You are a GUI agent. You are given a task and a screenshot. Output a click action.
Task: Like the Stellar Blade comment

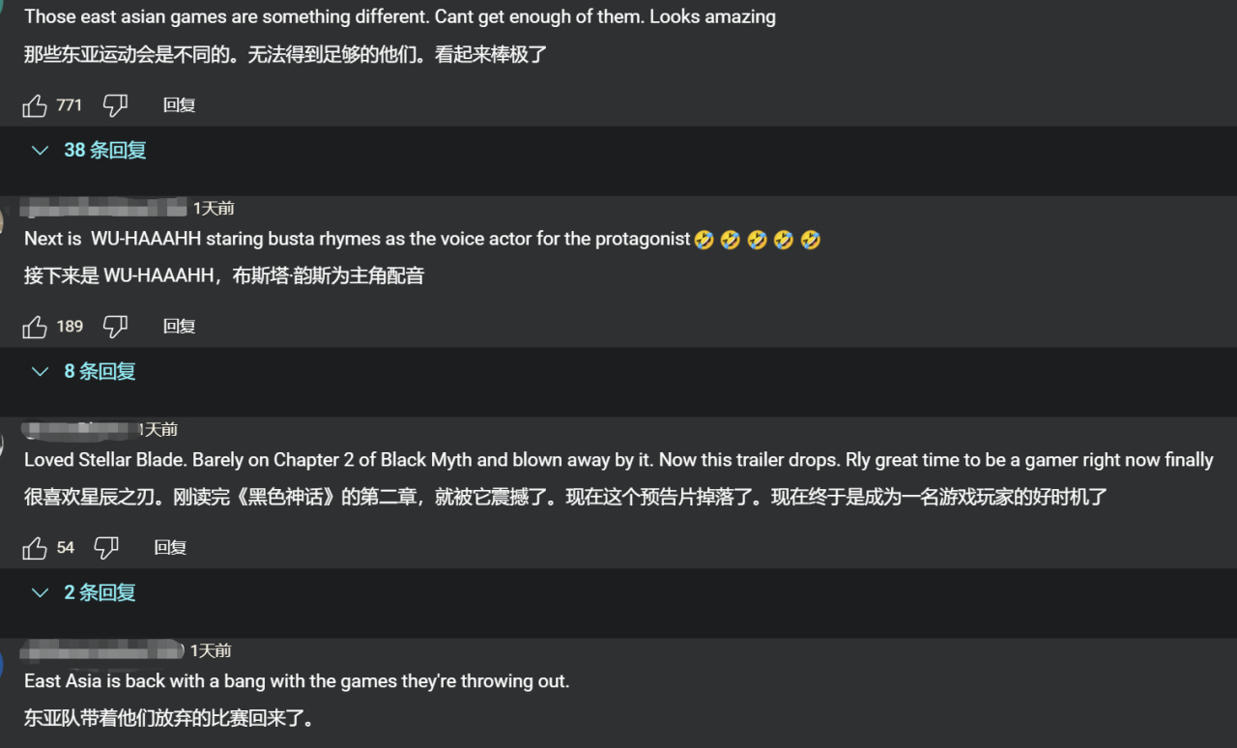pos(35,548)
